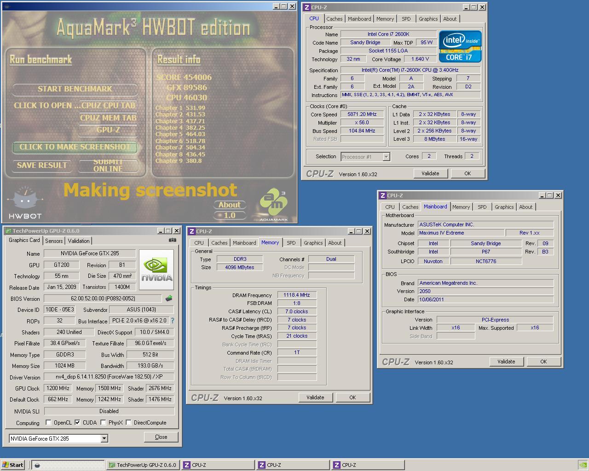
Task: Switch to Sensors tab in GPU-Z
Action: coord(54,241)
